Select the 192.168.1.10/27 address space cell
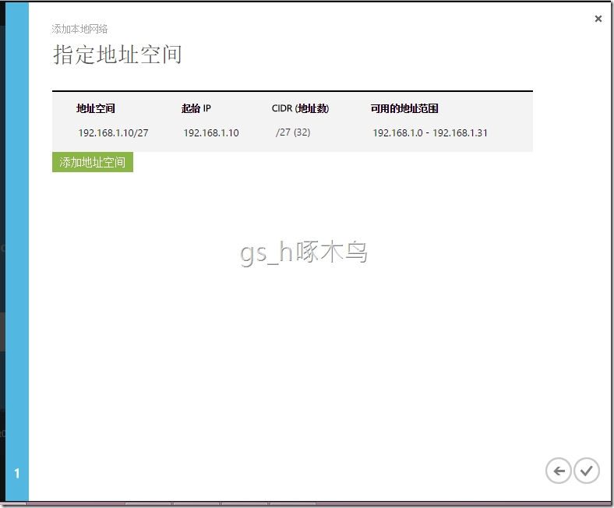 [113, 132]
